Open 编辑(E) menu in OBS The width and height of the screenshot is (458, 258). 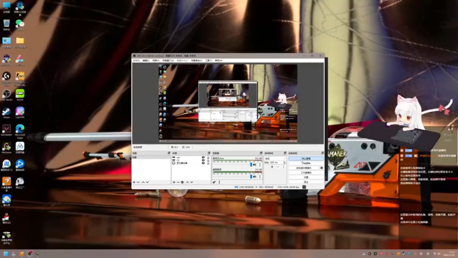click(146, 61)
